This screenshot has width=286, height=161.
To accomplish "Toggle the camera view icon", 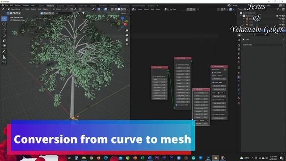I will click(x=127, y=40).
